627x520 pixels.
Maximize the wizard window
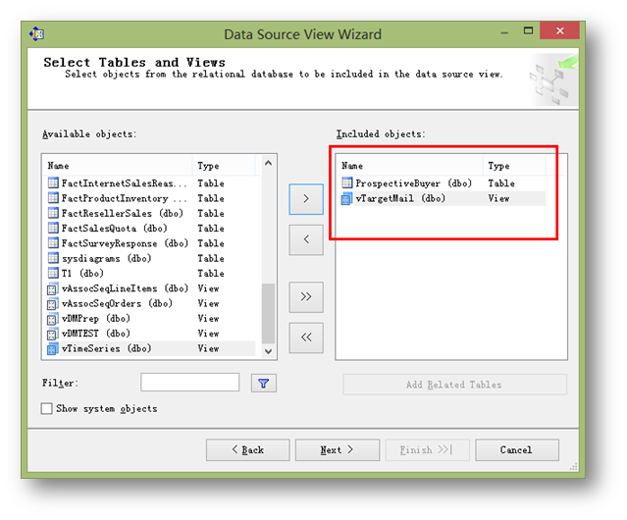tap(528, 30)
